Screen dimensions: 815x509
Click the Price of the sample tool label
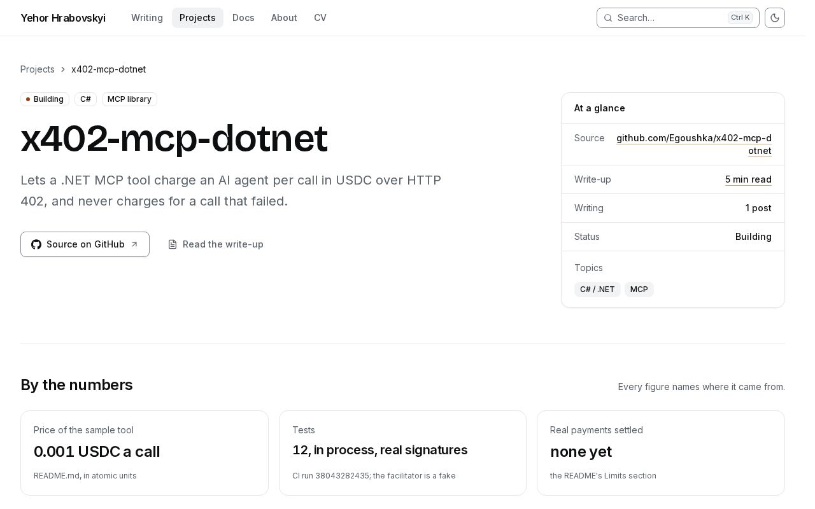pos(83,430)
